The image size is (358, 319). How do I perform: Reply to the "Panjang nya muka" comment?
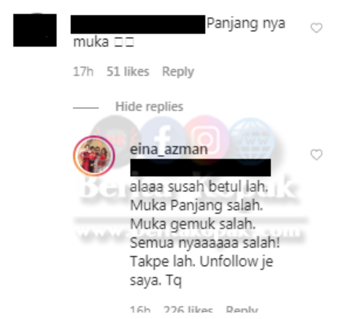click(178, 72)
